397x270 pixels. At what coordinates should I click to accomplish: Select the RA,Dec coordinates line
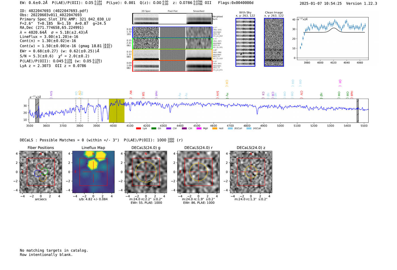[x=52, y=28]
